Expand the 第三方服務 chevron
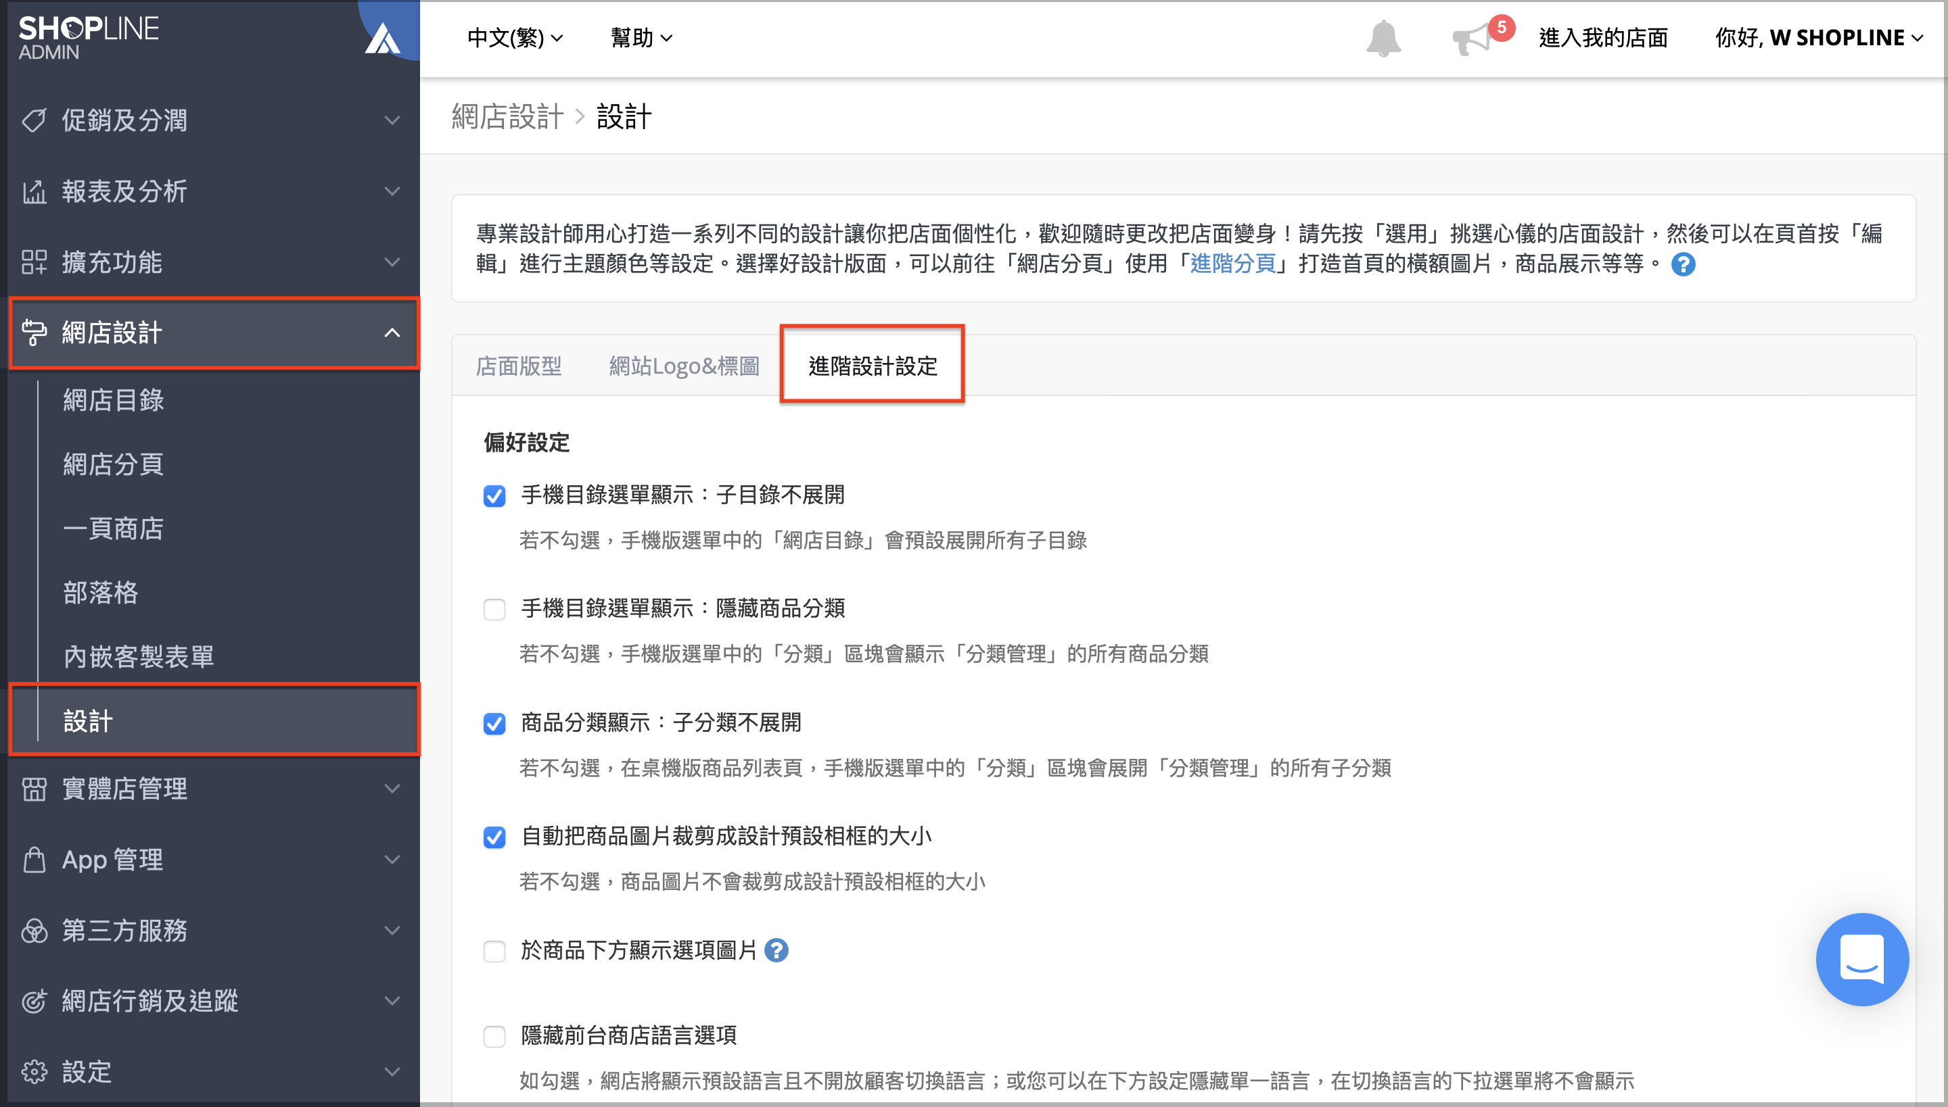The image size is (1948, 1107). click(x=392, y=930)
